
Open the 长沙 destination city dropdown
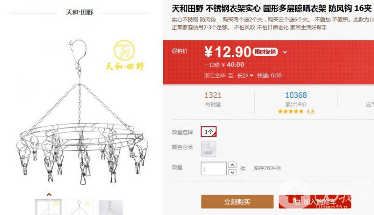pos(245,76)
